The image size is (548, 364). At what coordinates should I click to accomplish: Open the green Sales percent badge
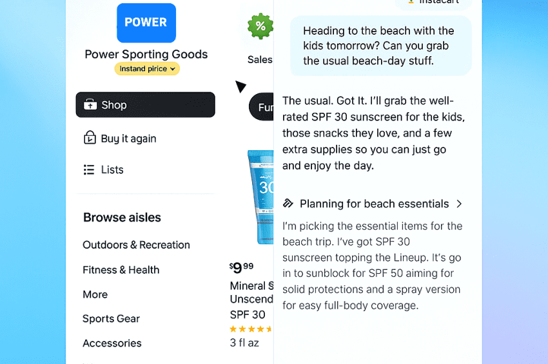click(x=260, y=26)
